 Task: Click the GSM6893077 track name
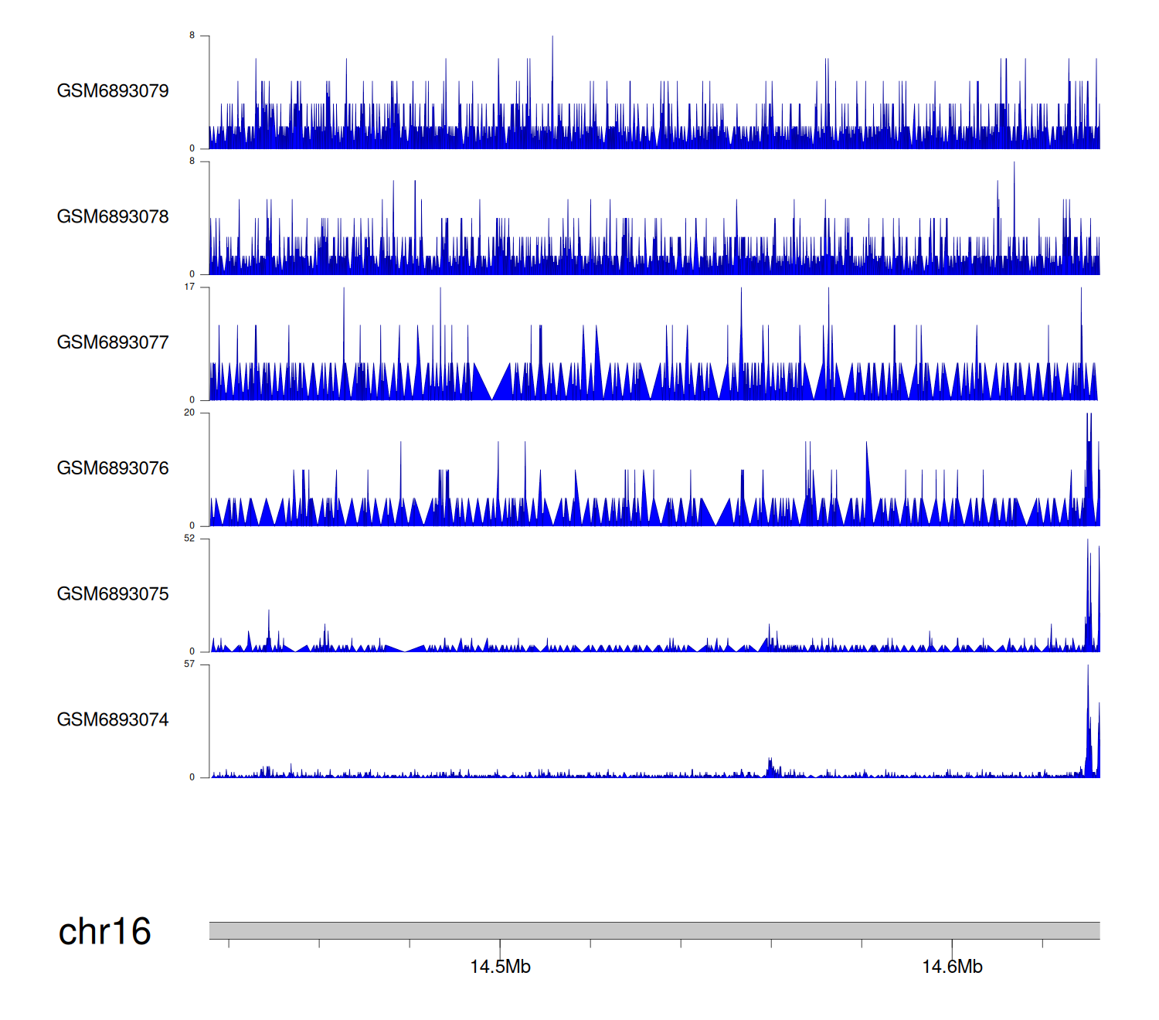113,343
